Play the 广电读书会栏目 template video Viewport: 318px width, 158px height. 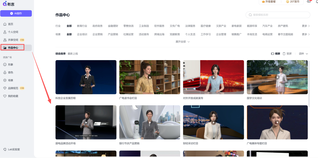tap(150, 77)
